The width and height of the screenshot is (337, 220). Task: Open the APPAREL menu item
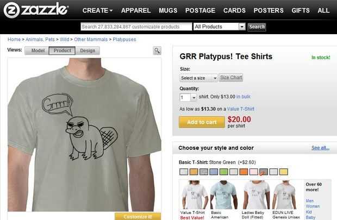(136, 10)
